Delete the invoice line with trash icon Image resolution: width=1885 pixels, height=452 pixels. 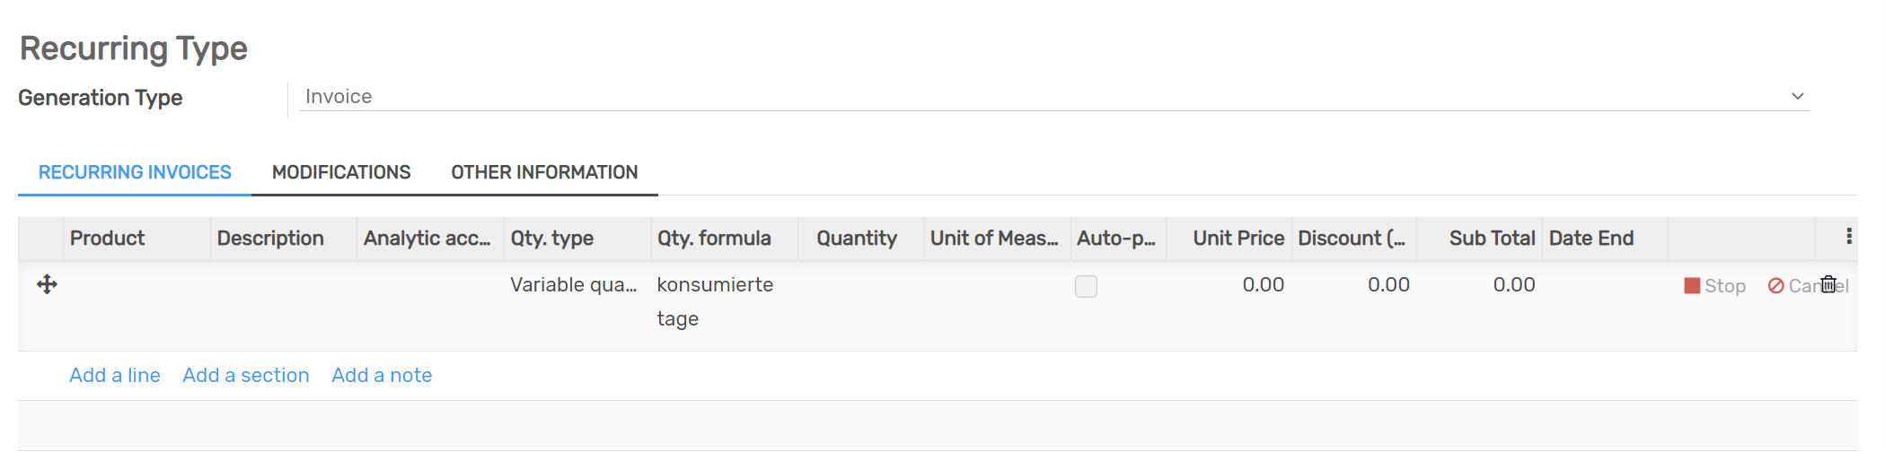click(1828, 285)
